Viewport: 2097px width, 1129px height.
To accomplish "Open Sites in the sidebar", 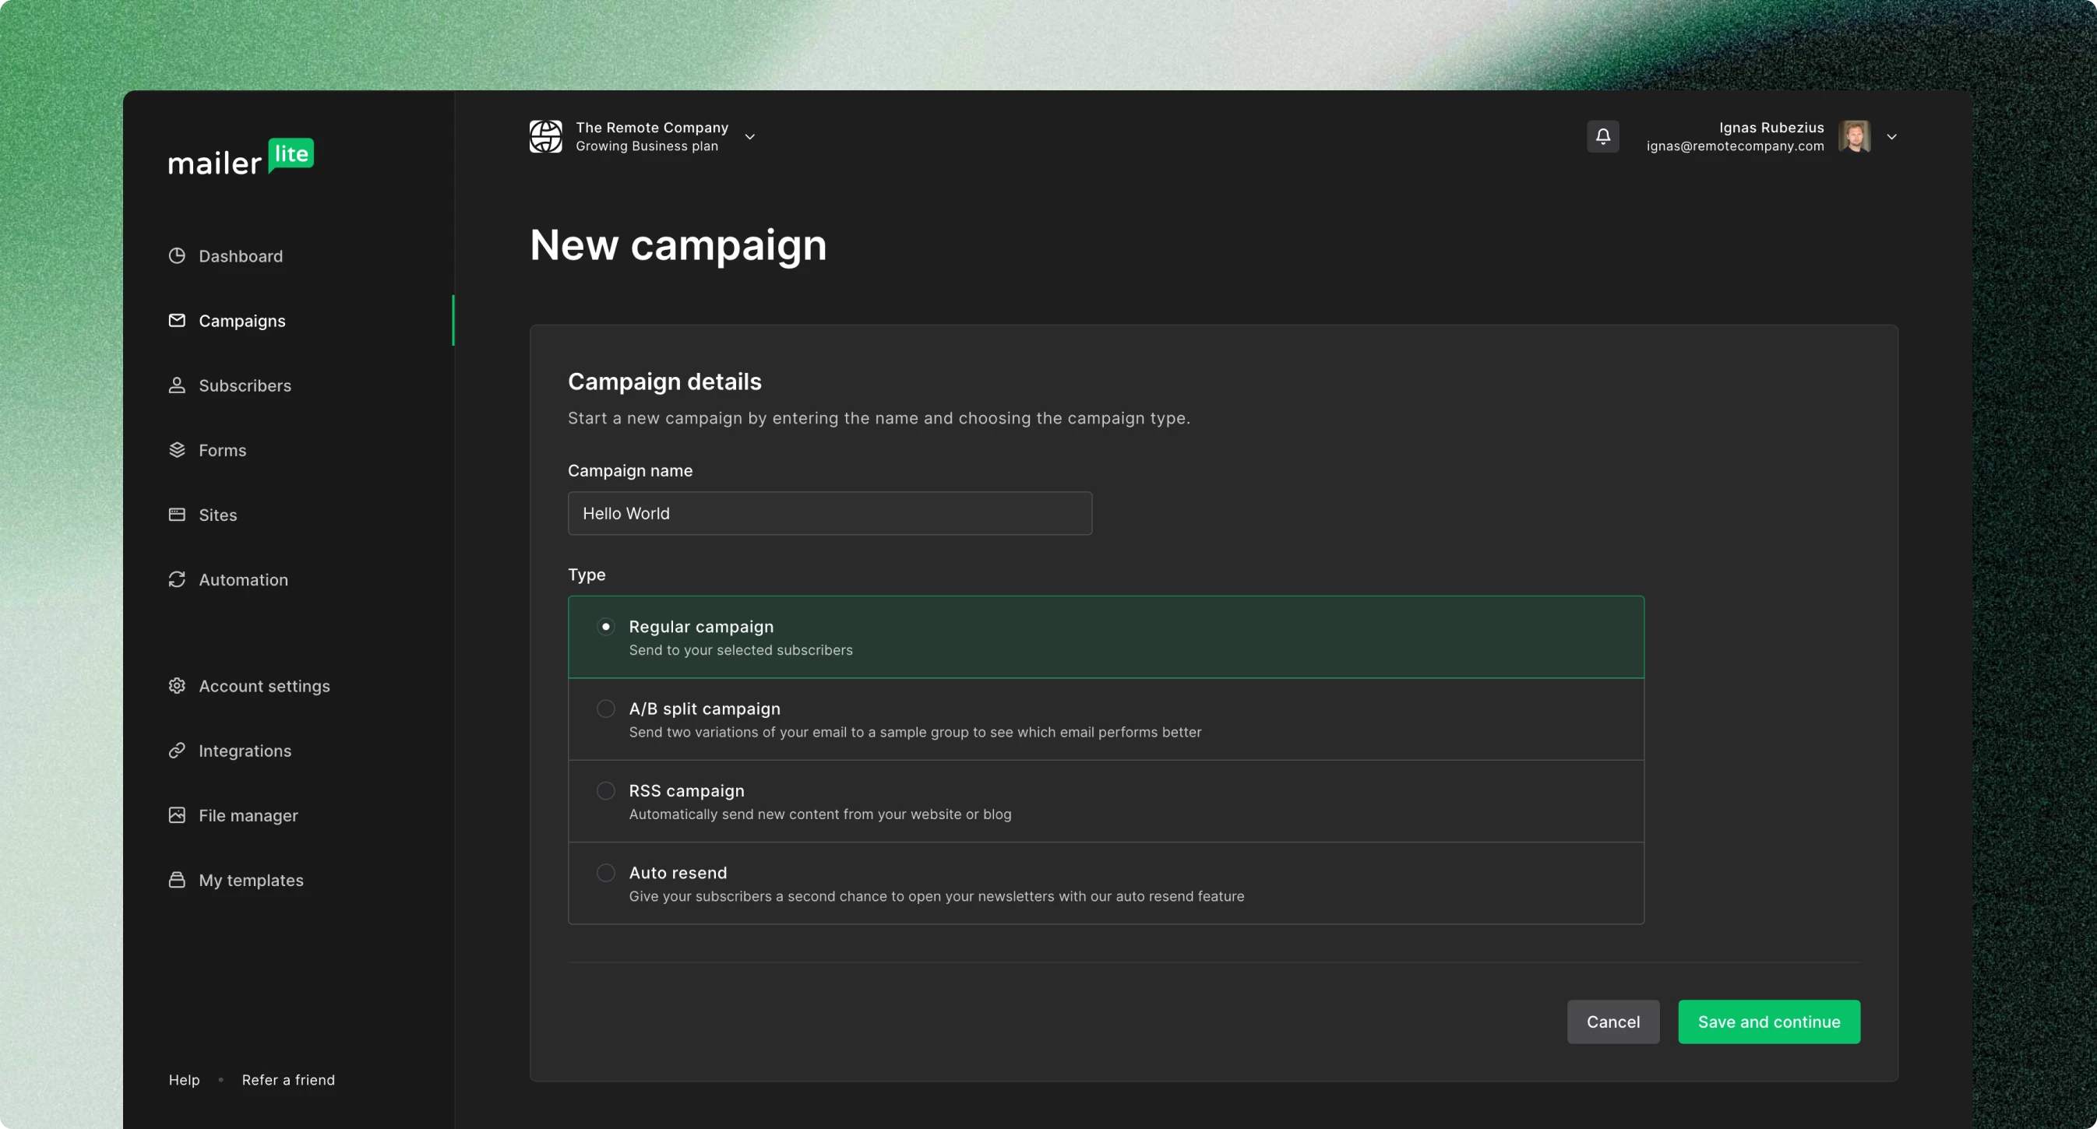I will (217, 515).
